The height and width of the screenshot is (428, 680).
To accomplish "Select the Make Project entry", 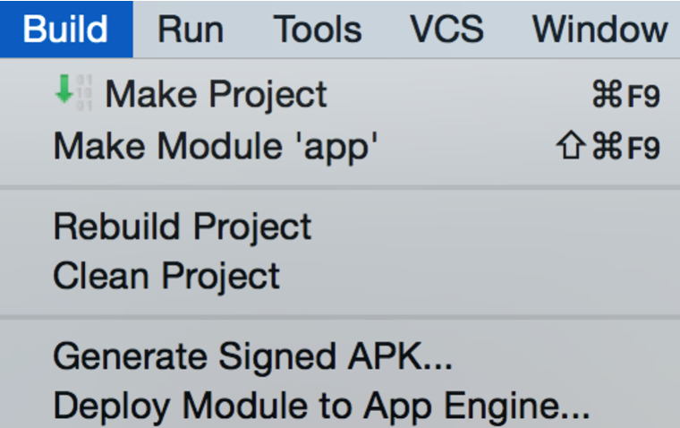I will tap(340, 94).
